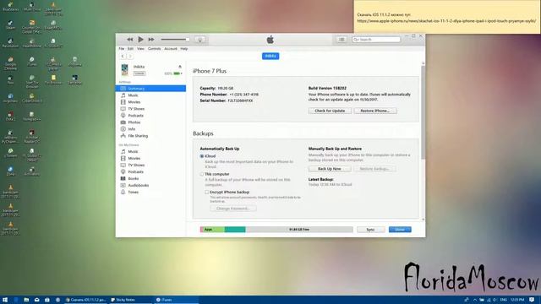Open the iTunes desktop shortcut
541x304 pixels.
pyautogui.click(x=32, y=62)
